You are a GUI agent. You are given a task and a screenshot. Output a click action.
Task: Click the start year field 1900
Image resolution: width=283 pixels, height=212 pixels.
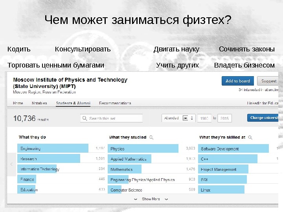click(204, 118)
